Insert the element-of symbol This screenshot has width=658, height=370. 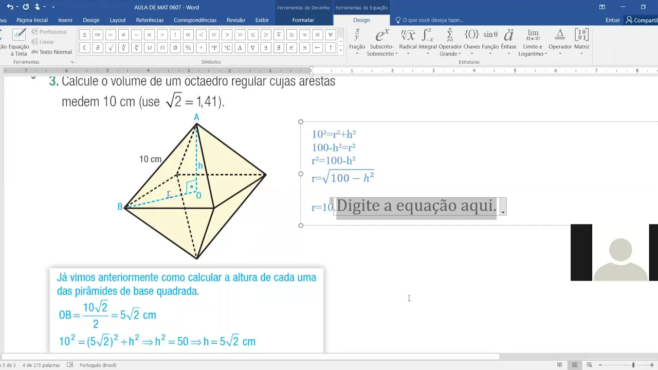pyautogui.click(x=292, y=48)
